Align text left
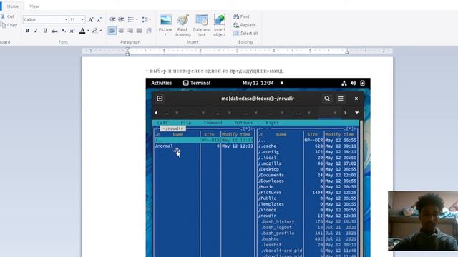 pyautogui.click(x=112, y=30)
